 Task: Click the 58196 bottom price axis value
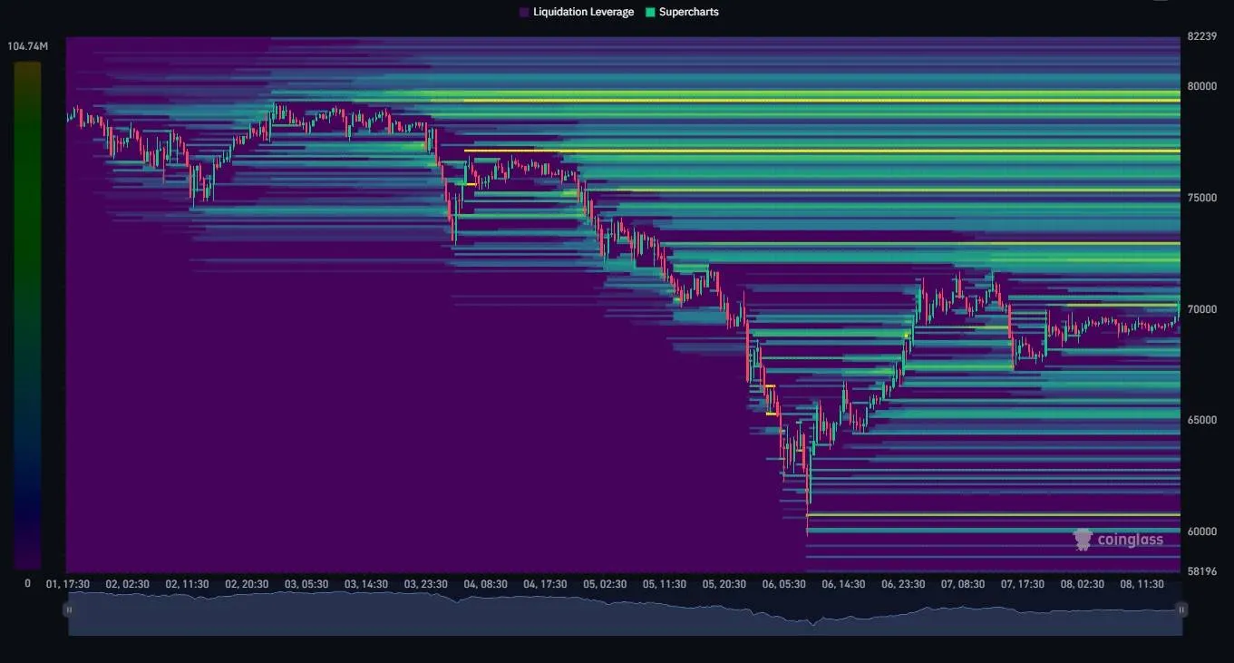pos(1201,571)
